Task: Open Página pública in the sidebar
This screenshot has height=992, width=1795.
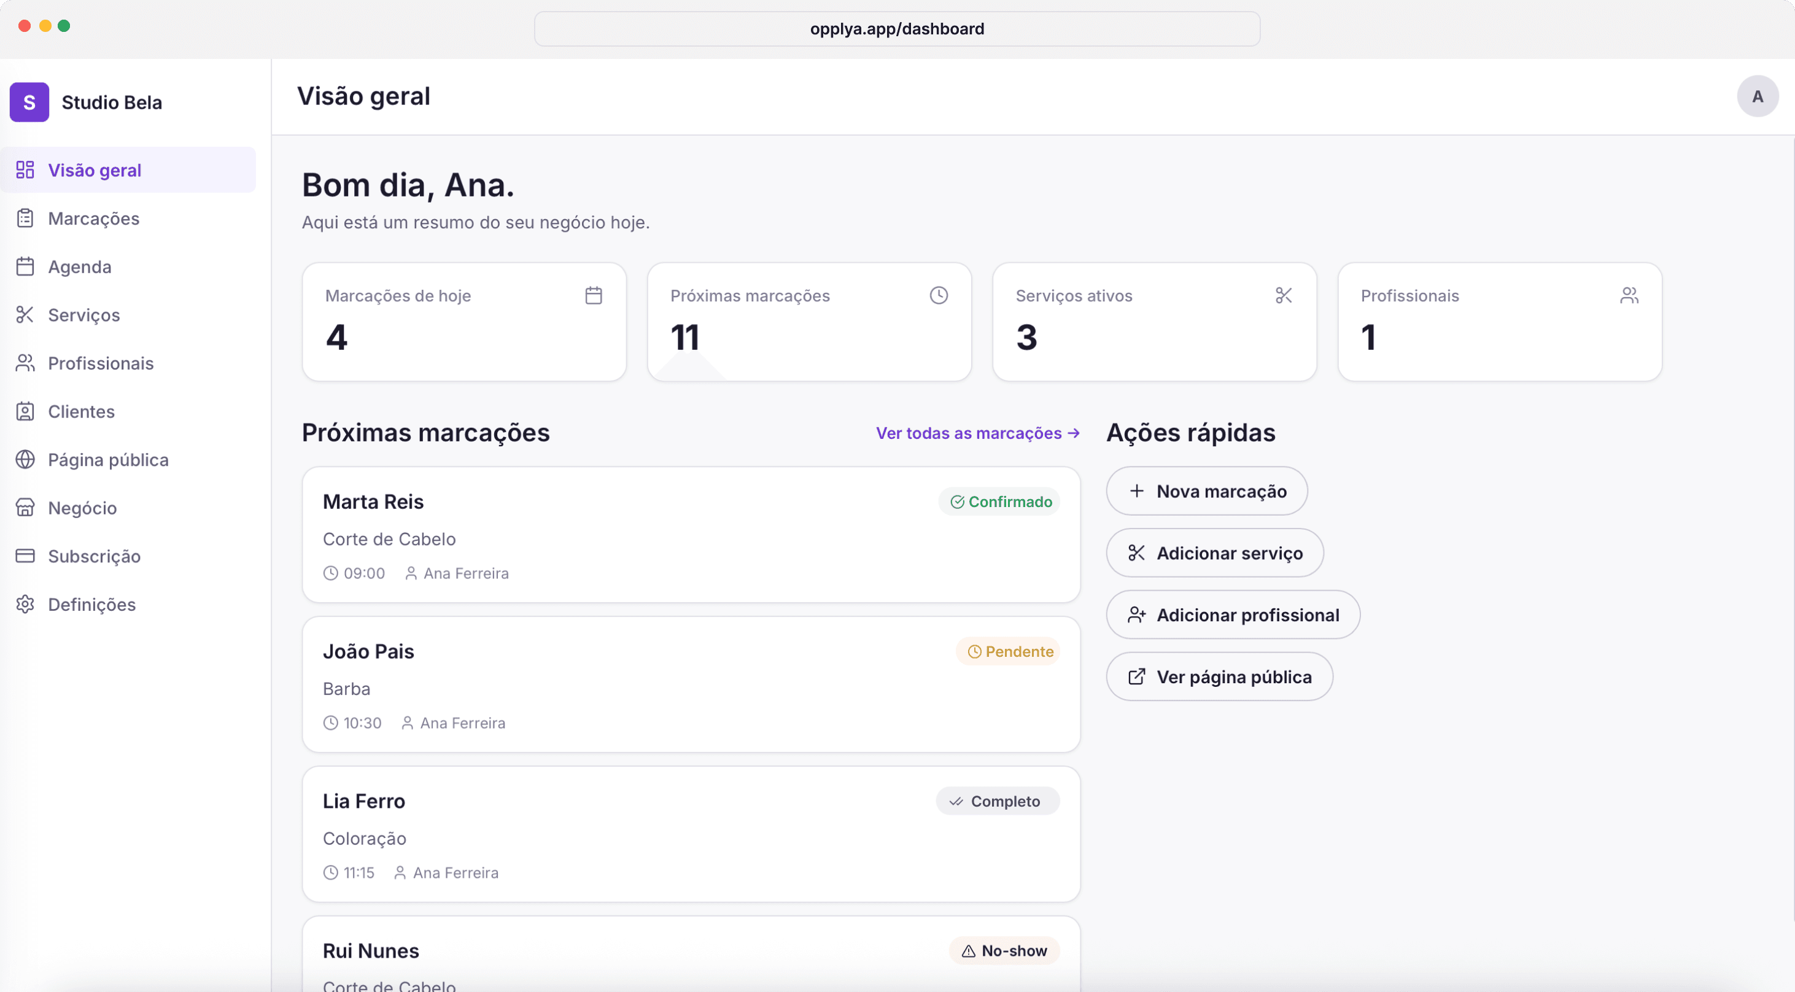Action: click(x=128, y=460)
